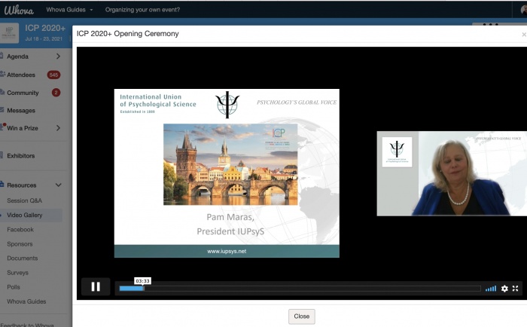527x327 pixels.
Task: Click the Whova logo
Action: point(19,10)
